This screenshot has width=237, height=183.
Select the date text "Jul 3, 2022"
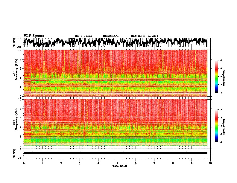point(83,36)
